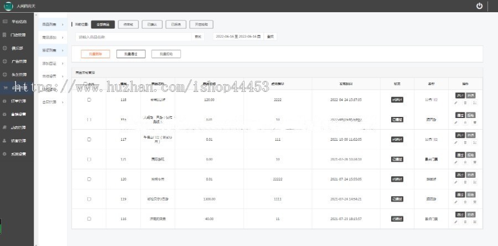Tick the checkbox for ID 121
Viewport: 498px width, 246px height.
[89, 159]
